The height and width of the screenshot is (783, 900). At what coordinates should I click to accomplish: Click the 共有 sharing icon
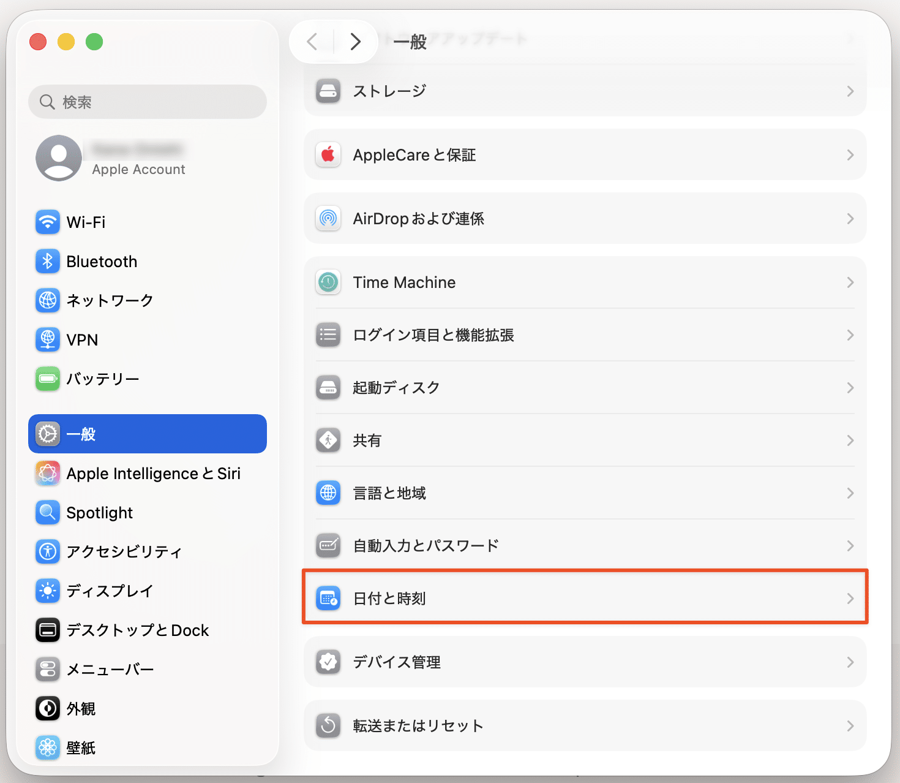tap(328, 441)
